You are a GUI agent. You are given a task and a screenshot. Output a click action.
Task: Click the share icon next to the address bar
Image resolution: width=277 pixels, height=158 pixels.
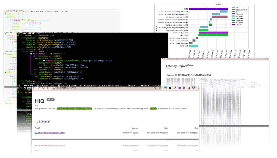[x=155, y=88]
